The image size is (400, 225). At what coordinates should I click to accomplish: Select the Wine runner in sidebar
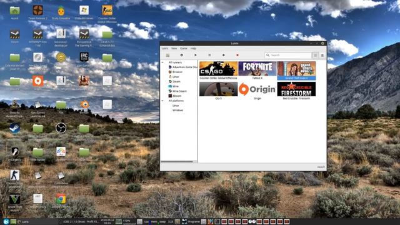pyautogui.click(x=174, y=86)
